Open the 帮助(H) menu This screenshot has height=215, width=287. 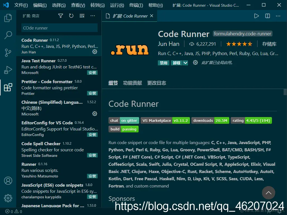[155, 5]
